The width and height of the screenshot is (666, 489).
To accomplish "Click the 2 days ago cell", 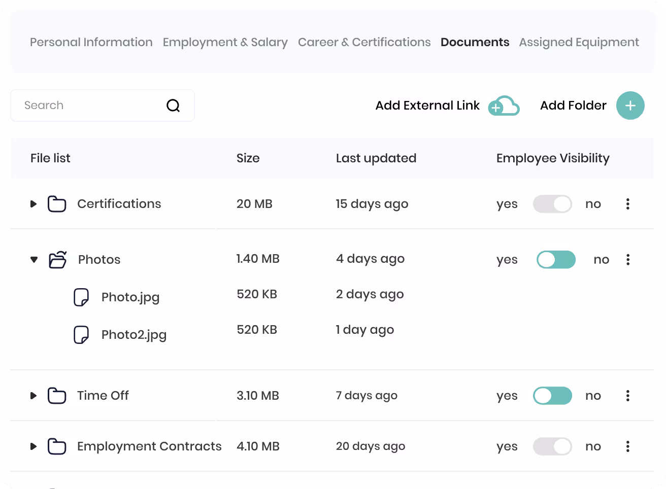I will click(x=370, y=294).
